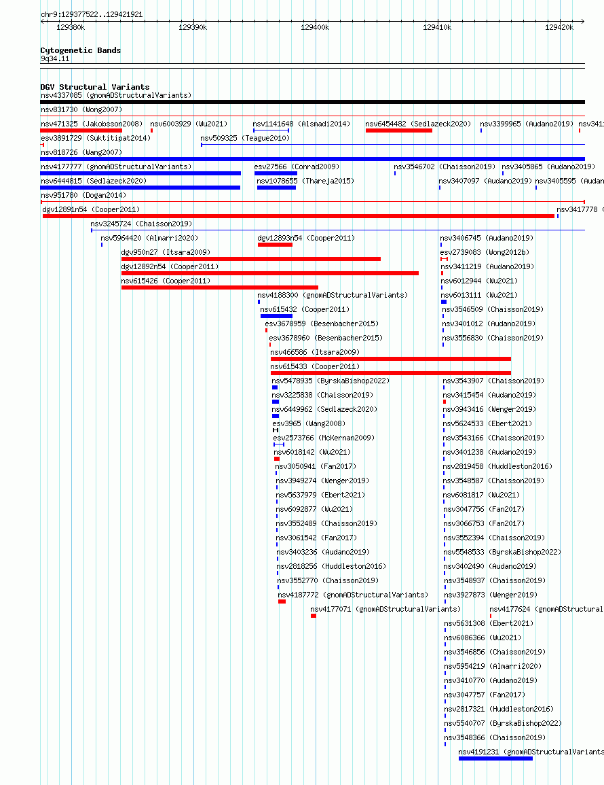Viewport: 604px width, 785px height.
Task: Open nsv5631308 (Ebert2021) label
Action: (489, 624)
